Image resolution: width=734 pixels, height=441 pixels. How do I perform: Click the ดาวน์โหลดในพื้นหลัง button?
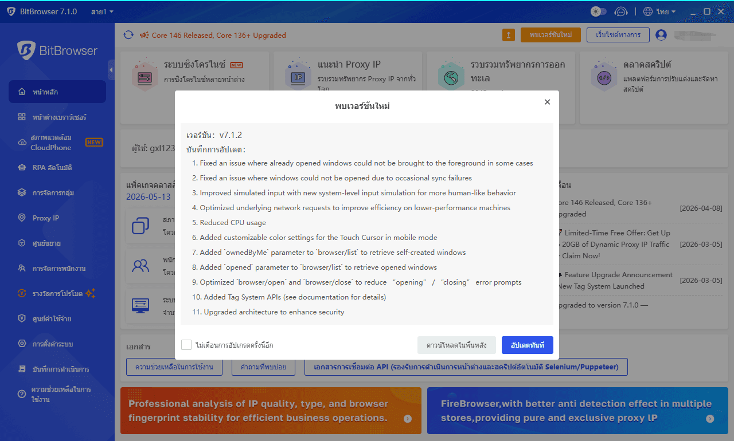click(x=456, y=345)
